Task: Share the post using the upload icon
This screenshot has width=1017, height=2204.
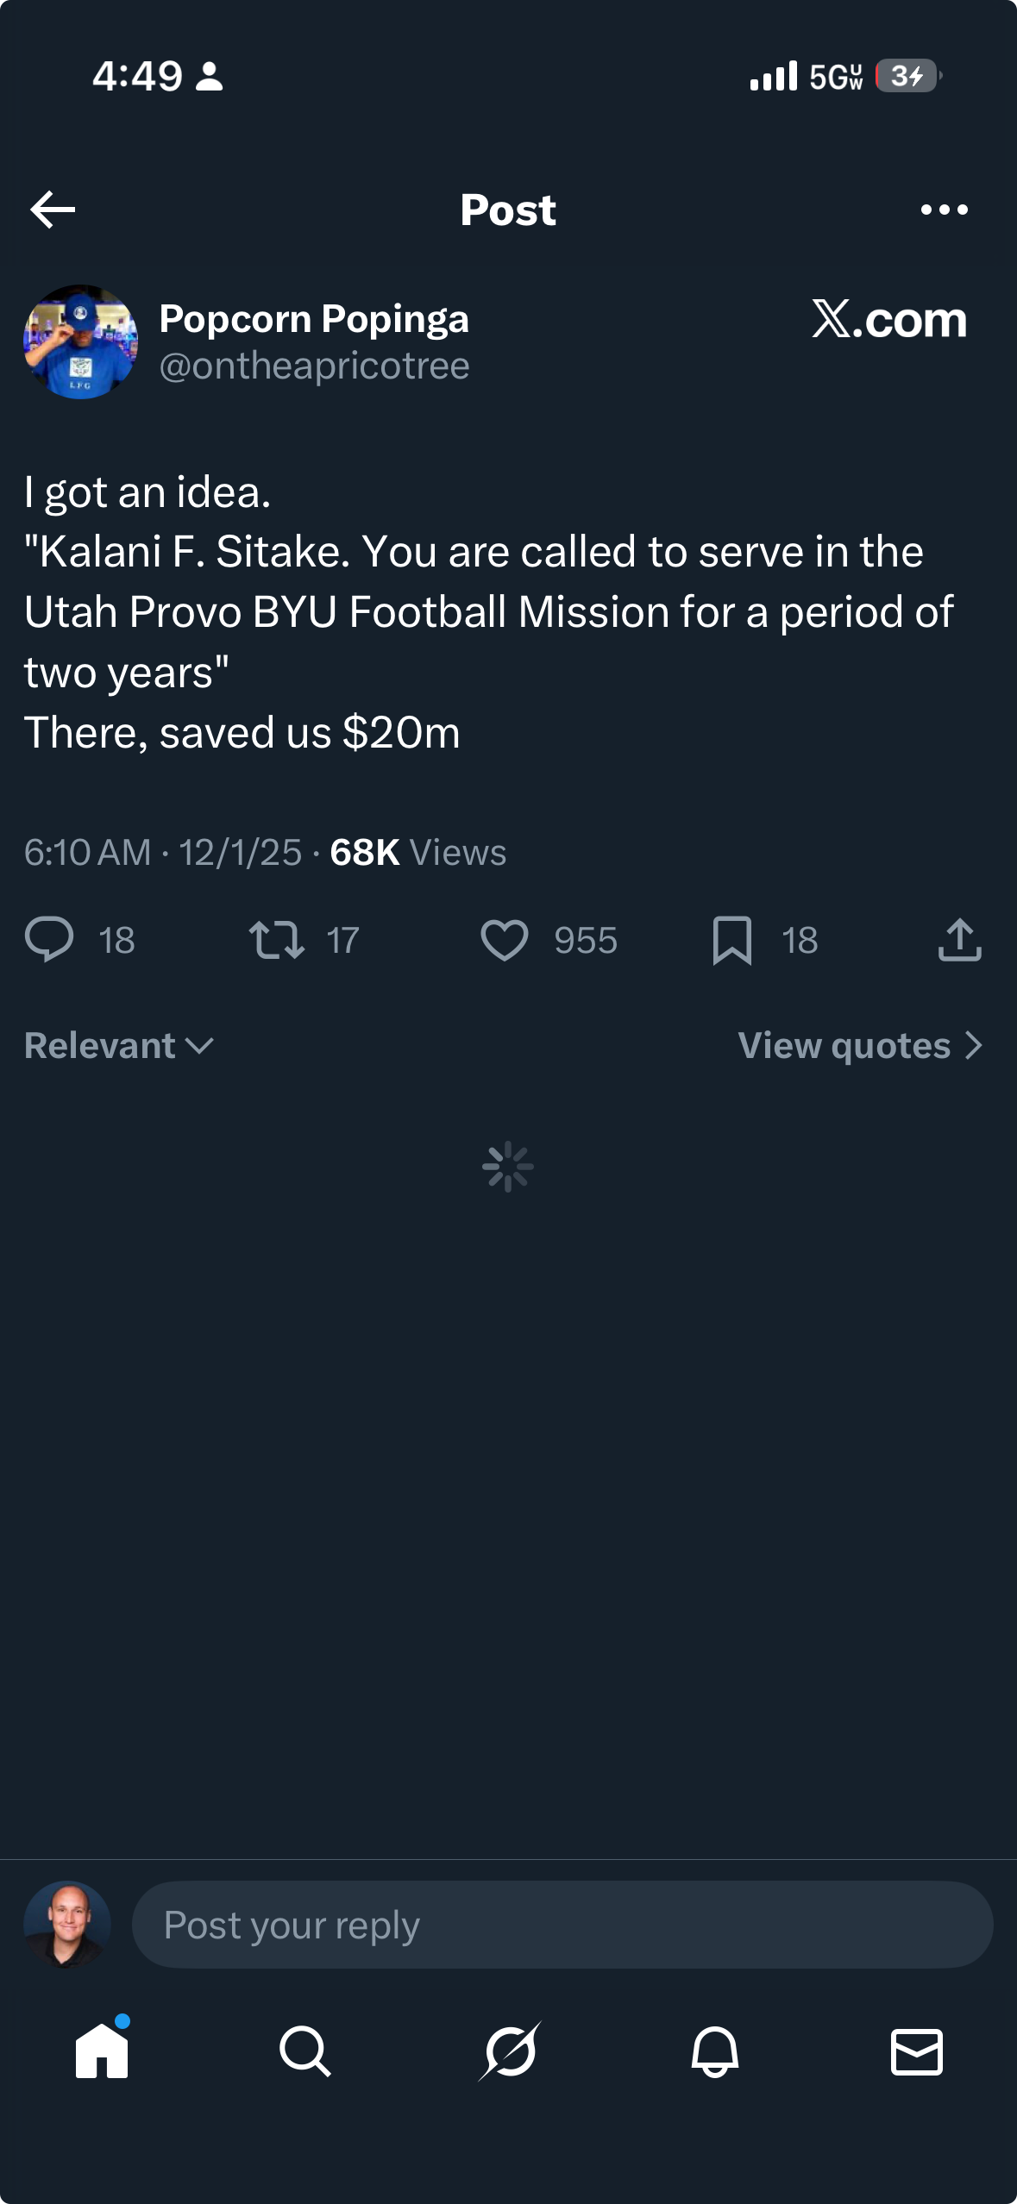Action: pyautogui.click(x=959, y=939)
